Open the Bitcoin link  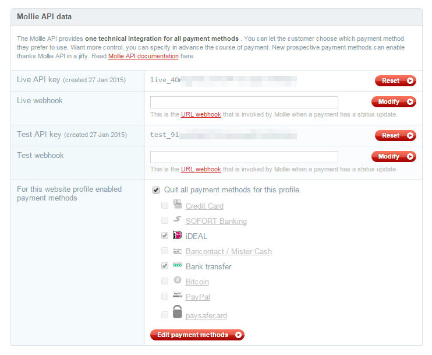(197, 282)
